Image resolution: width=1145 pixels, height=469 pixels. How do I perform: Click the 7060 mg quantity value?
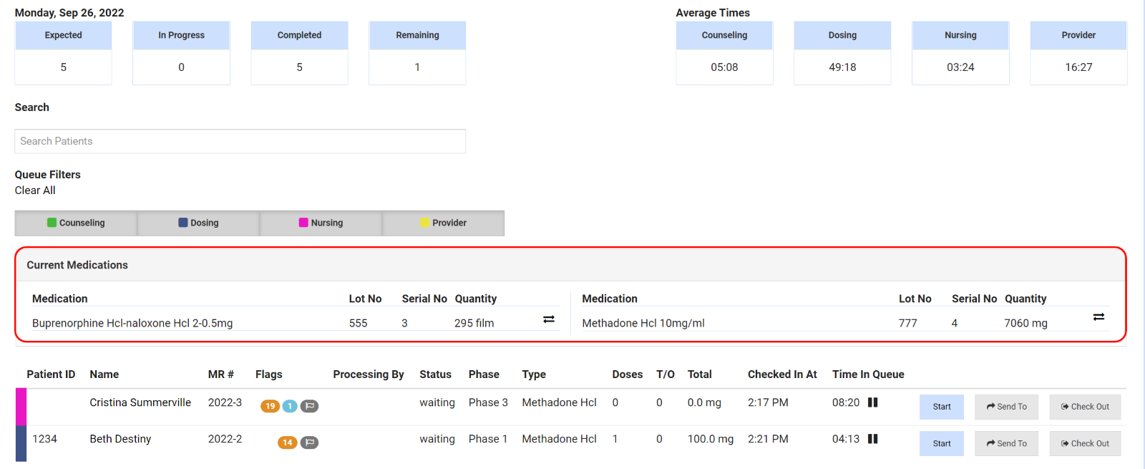(1025, 323)
